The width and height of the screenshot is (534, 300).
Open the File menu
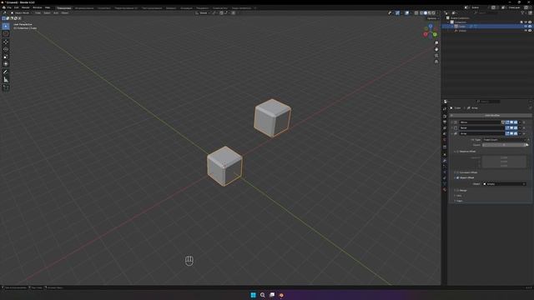pyautogui.click(x=9, y=7)
